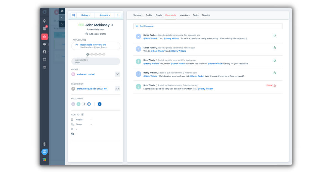Click the thumbs-down rating icon above profile
The height and width of the screenshot is (174, 332).
point(74,15)
